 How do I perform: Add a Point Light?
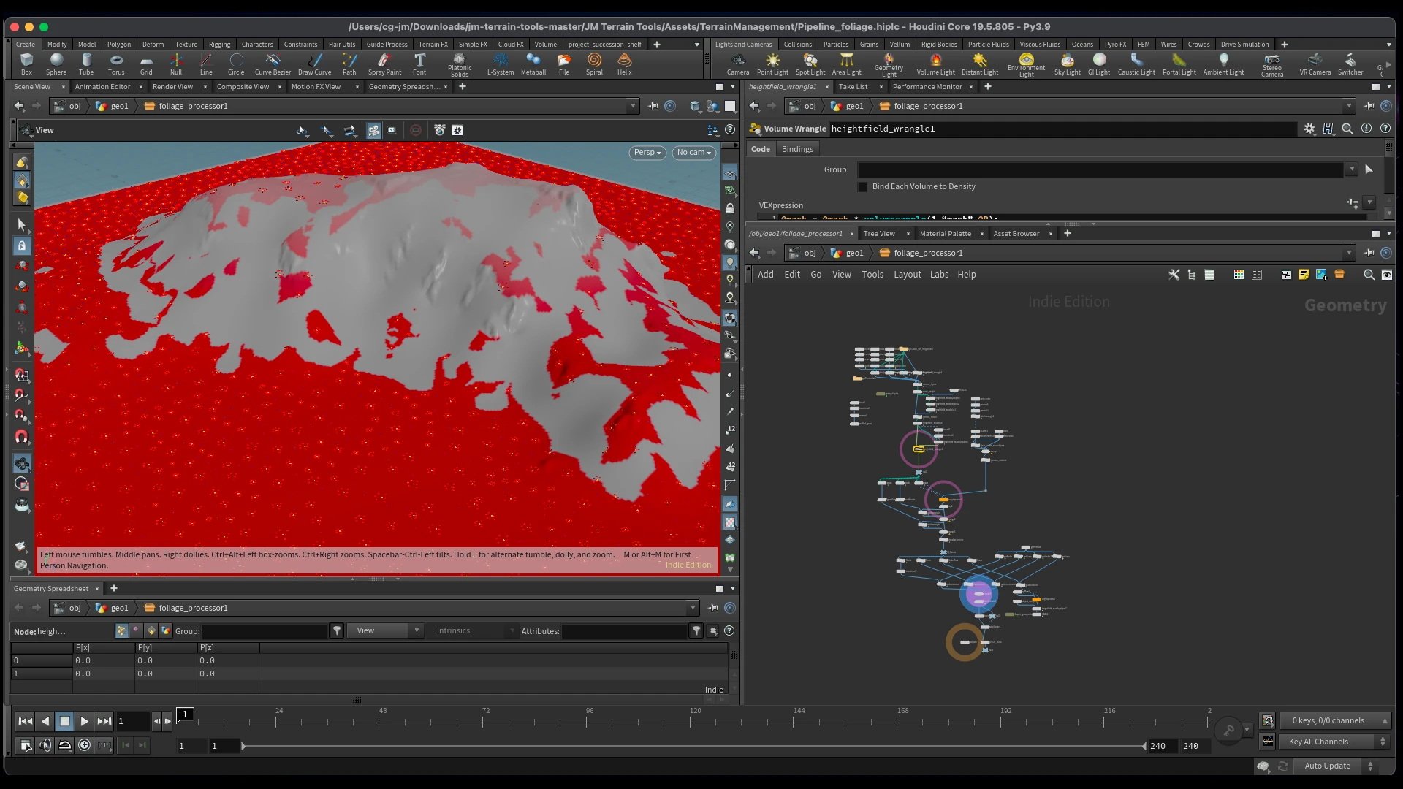772,64
